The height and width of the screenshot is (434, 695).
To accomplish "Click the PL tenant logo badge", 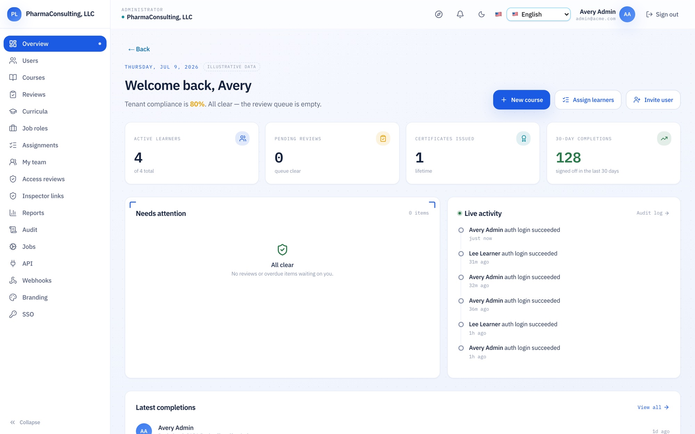I will pos(14,14).
